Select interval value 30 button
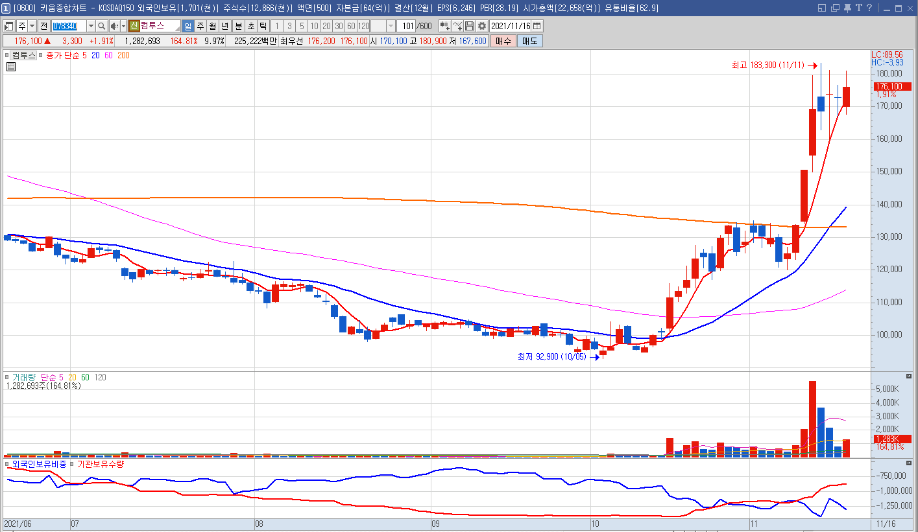 click(x=339, y=26)
